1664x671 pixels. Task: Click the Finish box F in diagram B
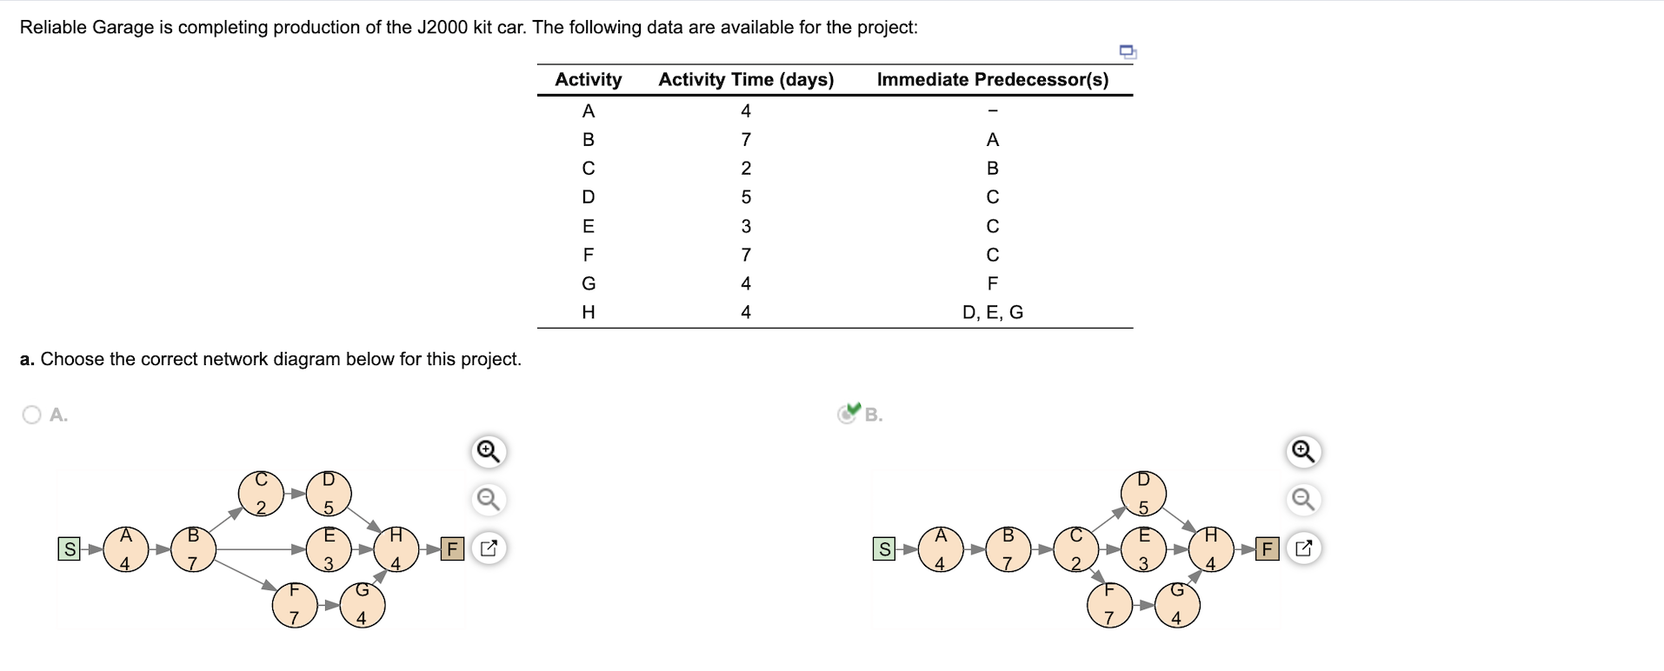1267,548
